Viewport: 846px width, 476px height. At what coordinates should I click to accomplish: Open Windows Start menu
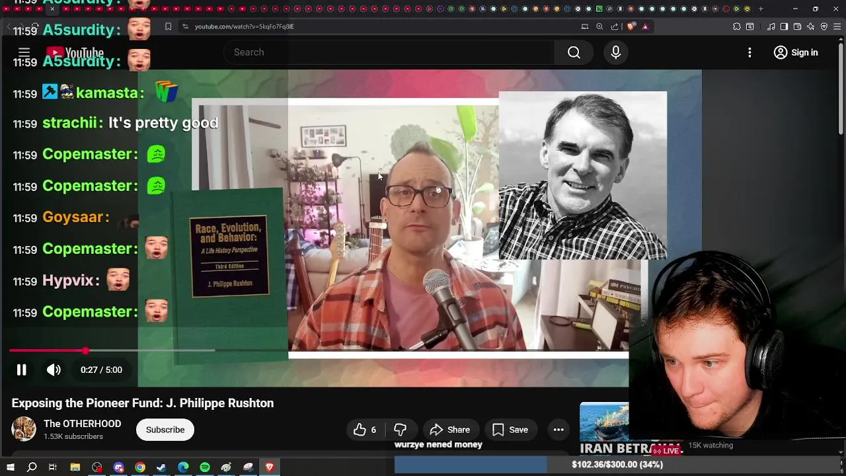click(x=10, y=467)
